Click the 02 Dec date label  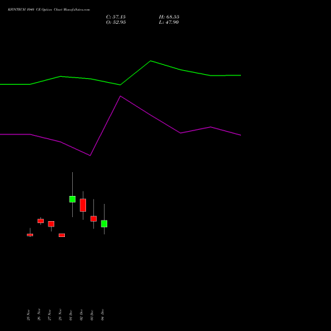tap(81, 314)
